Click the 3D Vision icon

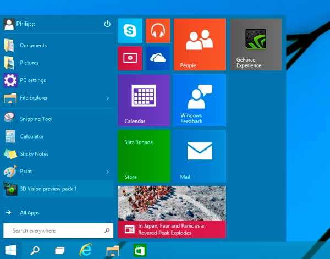pyautogui.click(x=10, y=189)
